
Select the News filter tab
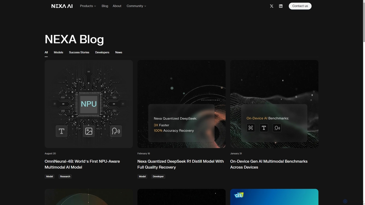coord(119,52)
